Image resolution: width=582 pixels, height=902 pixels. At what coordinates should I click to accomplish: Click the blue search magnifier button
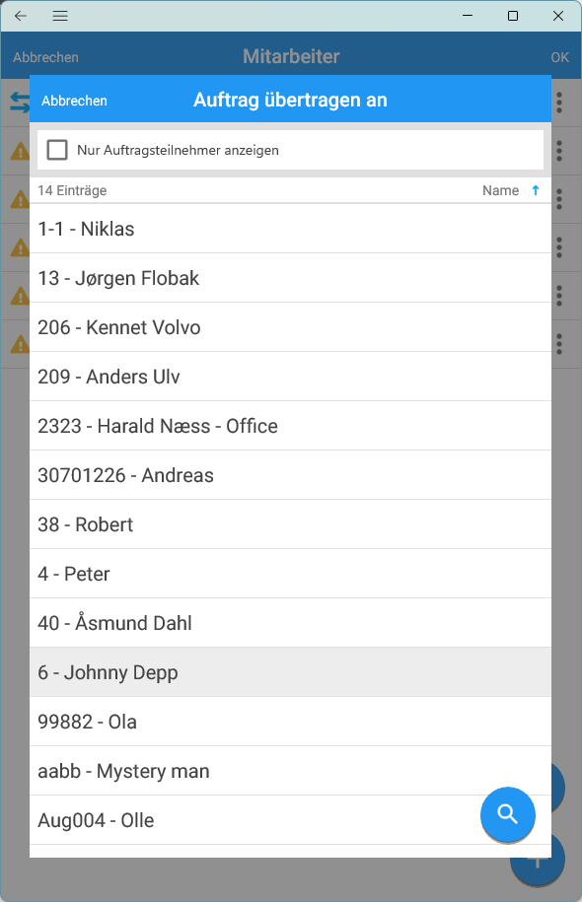coord(508,814)
